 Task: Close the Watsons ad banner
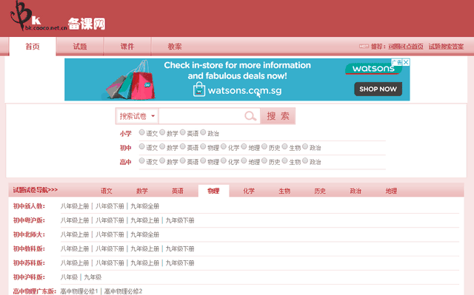click(406, 62)
